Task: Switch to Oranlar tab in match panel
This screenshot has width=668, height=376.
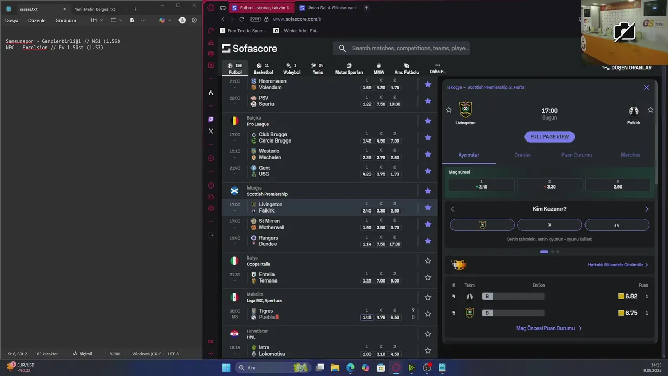Action: point(522,155)
